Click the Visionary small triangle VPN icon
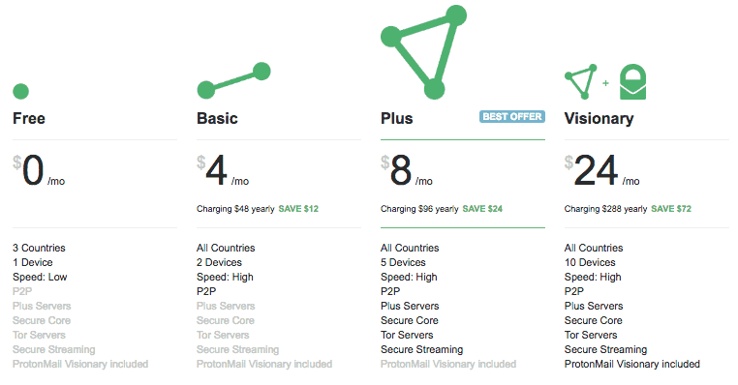Viewport: 738px width, 385px height. click(581, 82)
